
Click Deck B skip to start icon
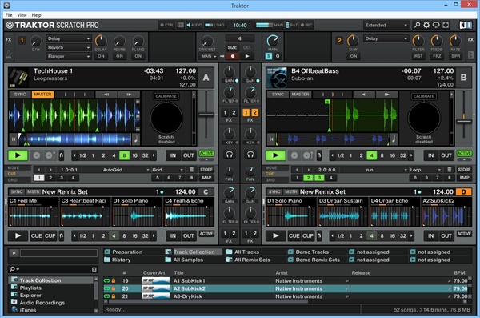coord(271,139)
